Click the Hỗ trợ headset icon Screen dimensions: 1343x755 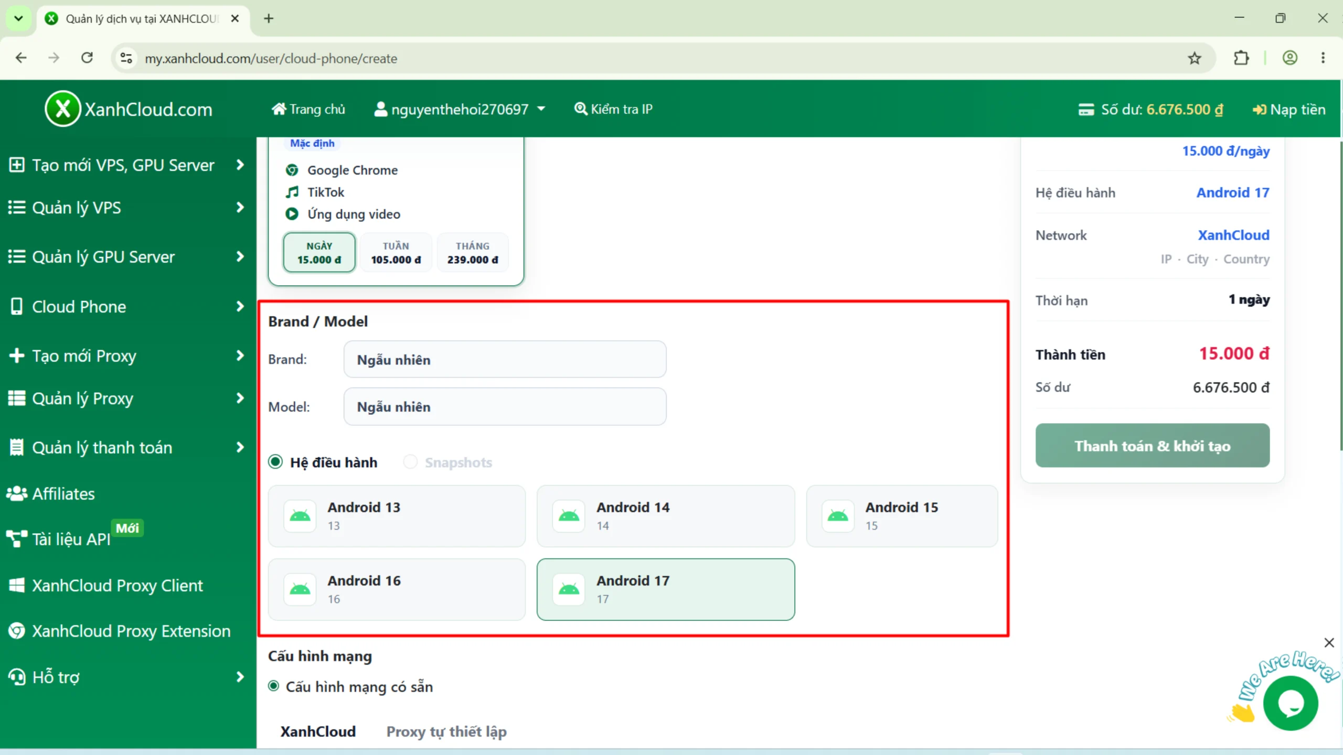17,677
